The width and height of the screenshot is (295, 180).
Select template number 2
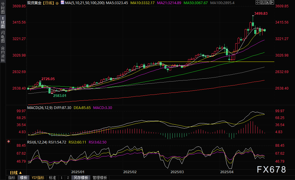point(68,178)
